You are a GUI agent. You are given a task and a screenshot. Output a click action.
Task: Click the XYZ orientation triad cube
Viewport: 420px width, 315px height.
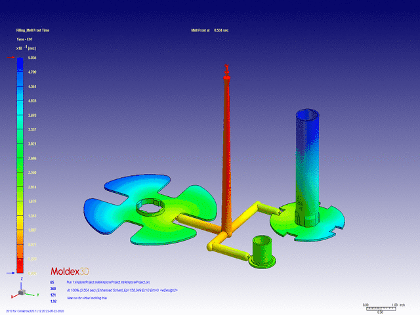click(x=22, y=292)
